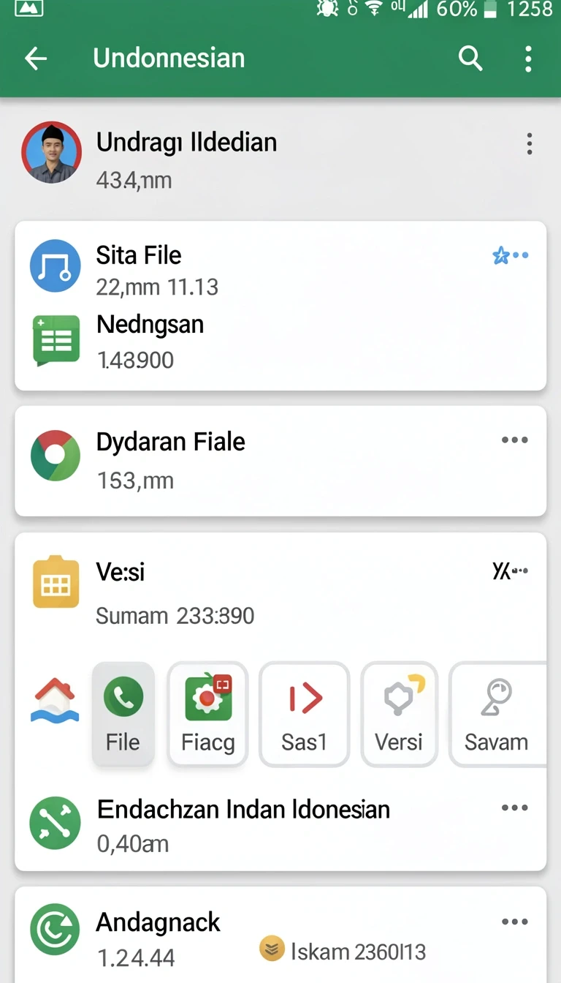Screen dimensions: 561x983
Task: Open the Dydaran Fiale title
Action: (171, 442)
